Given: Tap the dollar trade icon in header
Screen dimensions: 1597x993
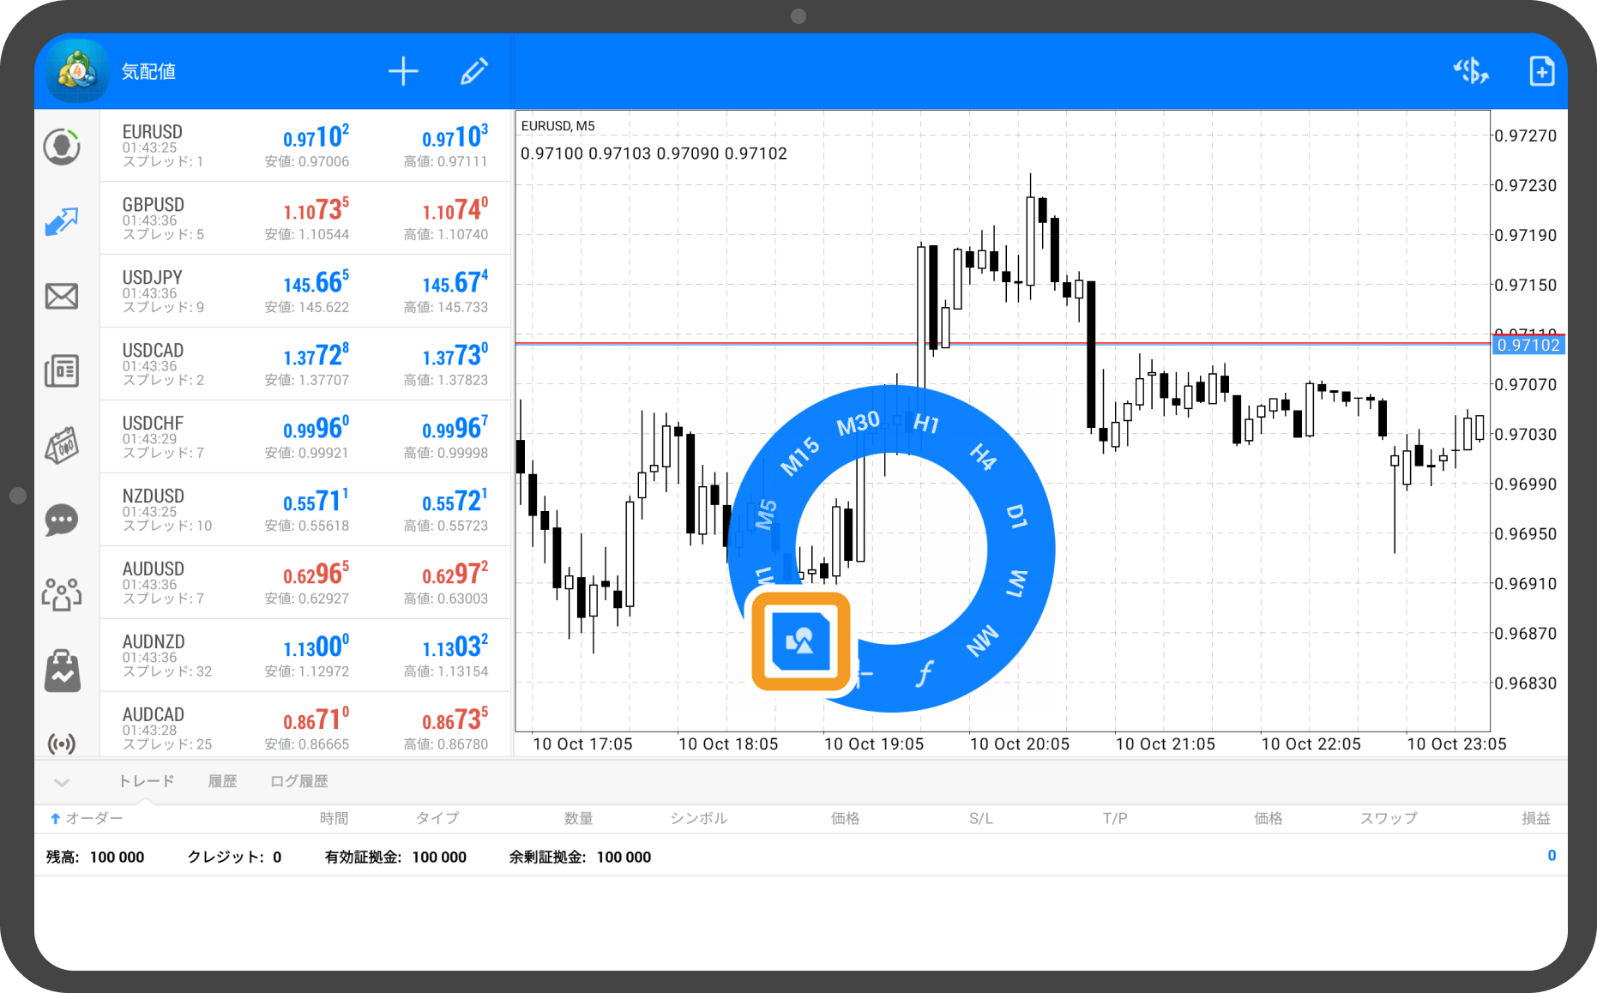Looking at the screenshot, I should [x=1470, y=71].
